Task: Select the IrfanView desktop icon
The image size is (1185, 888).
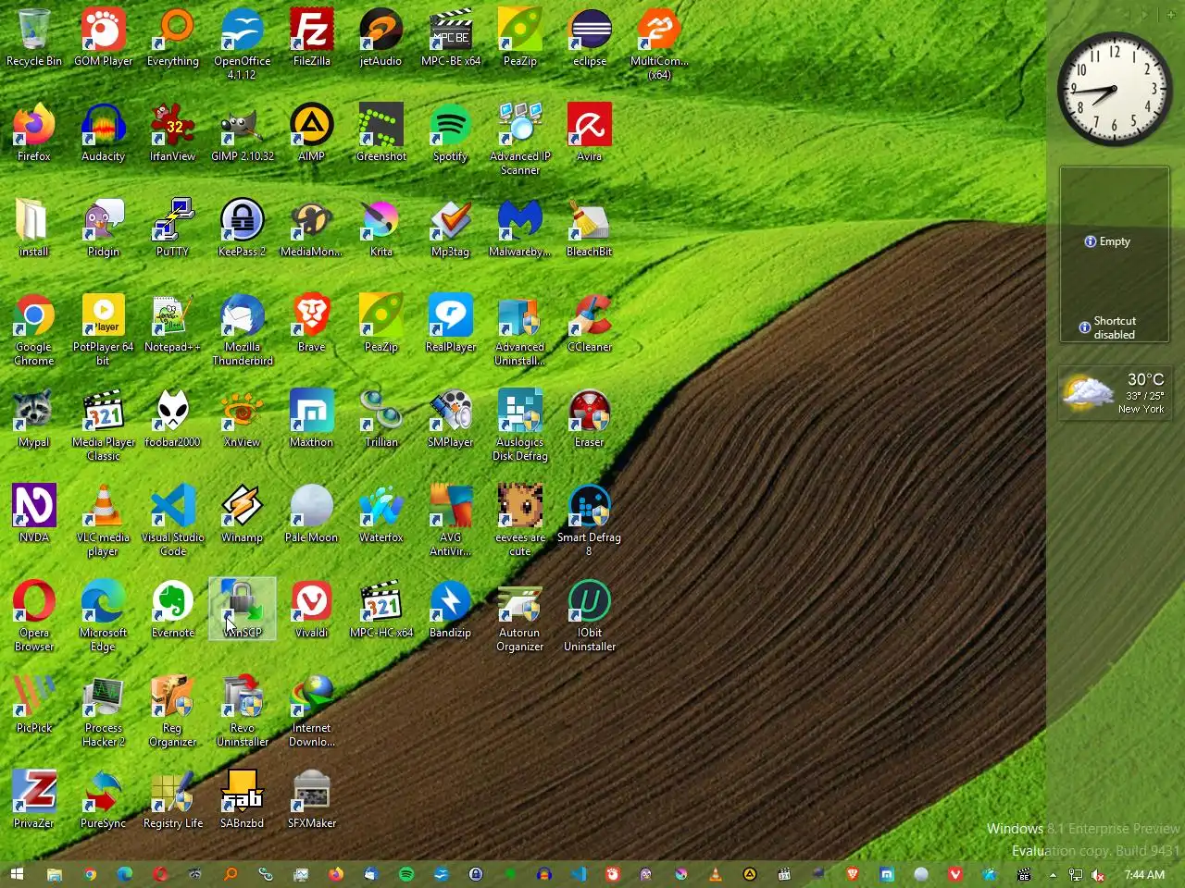Action: pyautogui.click(x=173, y=133)
